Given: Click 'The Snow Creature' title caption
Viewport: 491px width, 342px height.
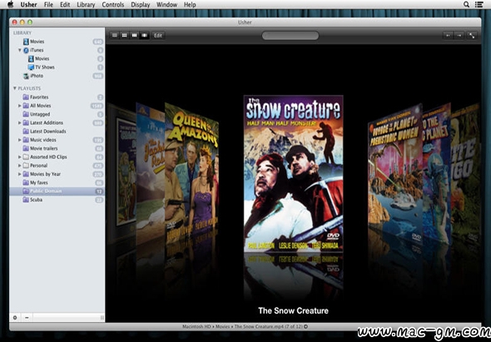Looking at the screenshot, I should click(x=294, y=310).
